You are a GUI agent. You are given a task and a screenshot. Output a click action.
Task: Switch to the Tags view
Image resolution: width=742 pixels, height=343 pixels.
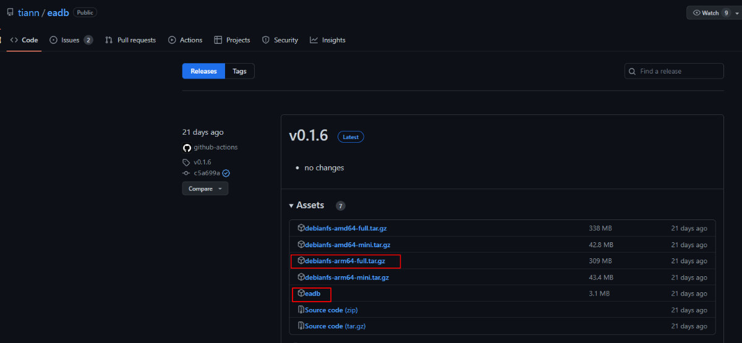239,71
